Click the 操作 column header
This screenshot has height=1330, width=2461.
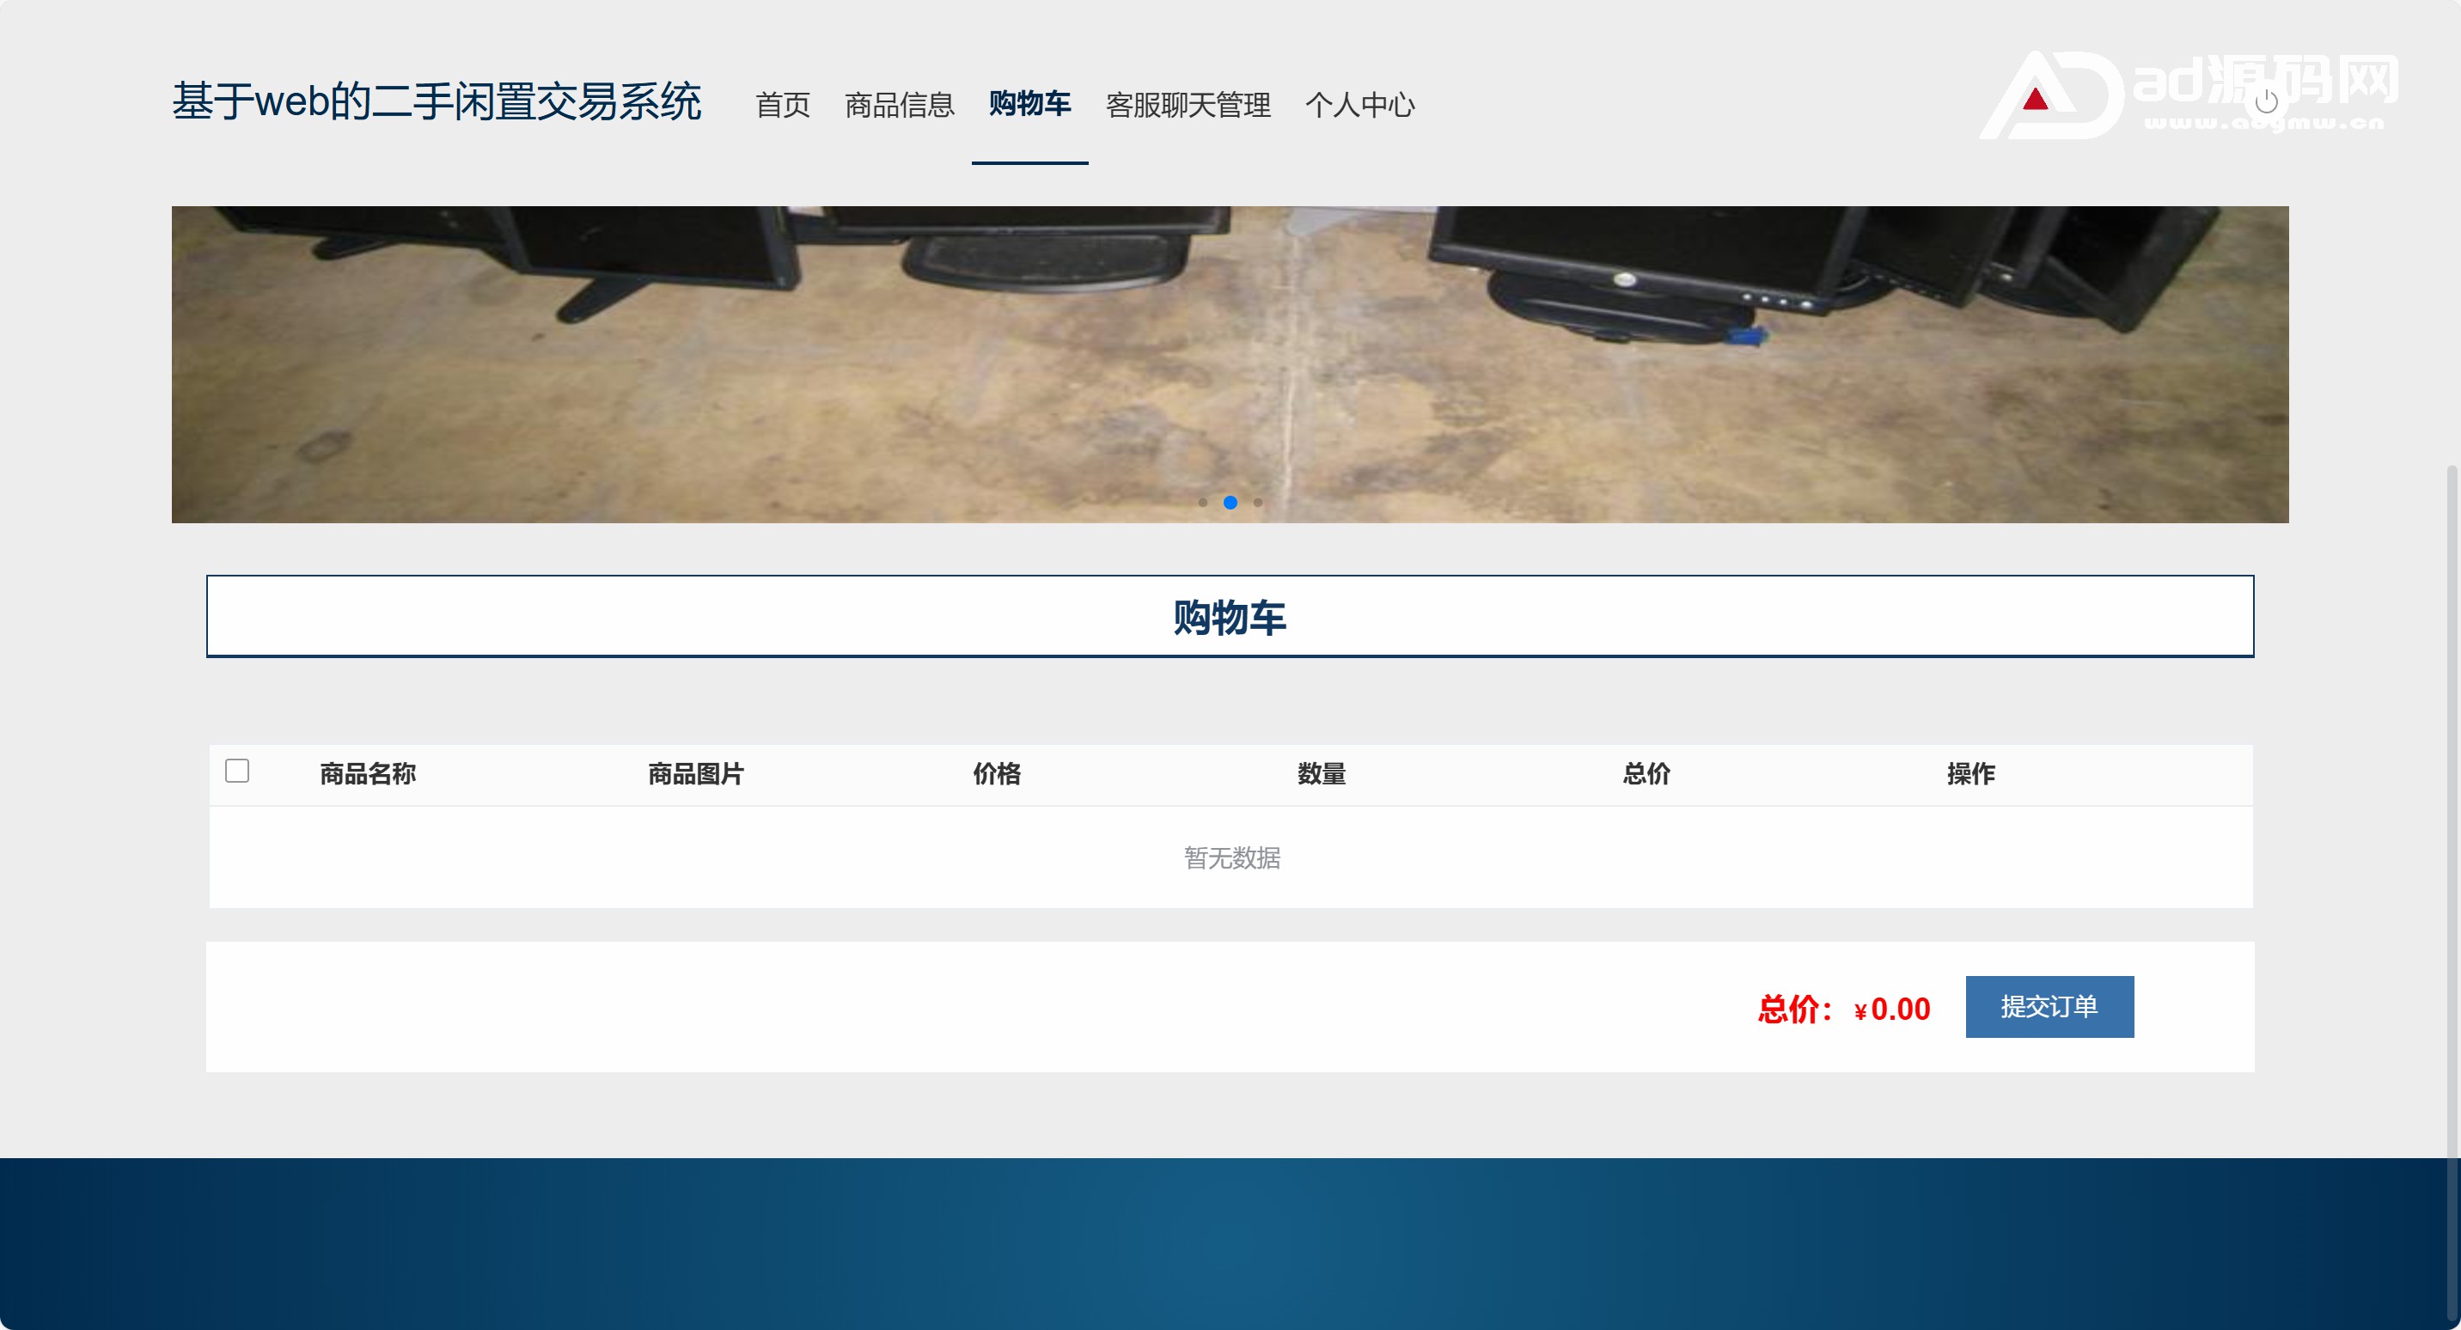click(x=1971, y=774)
